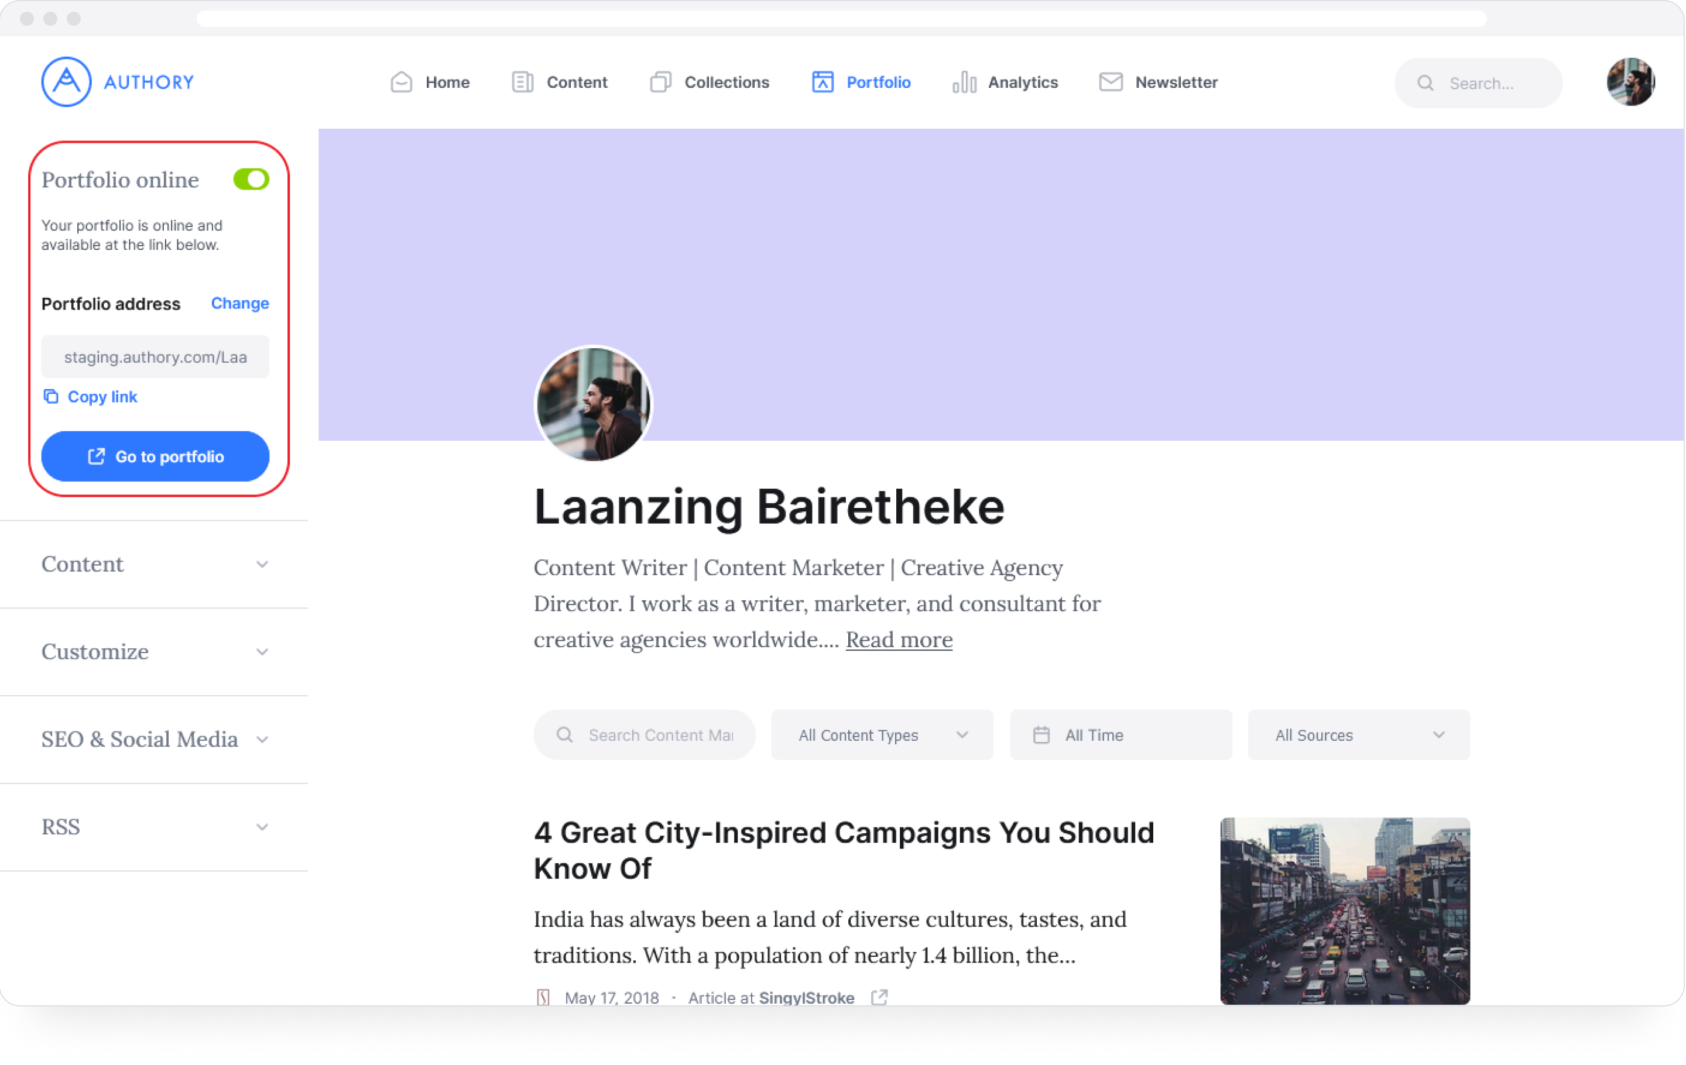Click the Newsletter envelope icon
The height and width of the screenshot is (1065, 1686).
(1111, 83)
